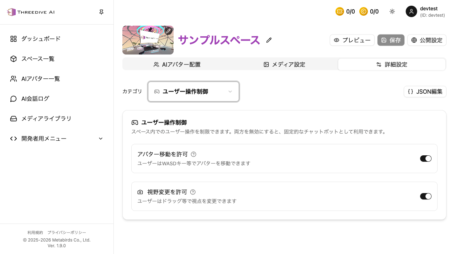Click gamepad icon in ユーザー操作制御 heading
The height and width of the screenshot is (254, 455).
[135, 123]
